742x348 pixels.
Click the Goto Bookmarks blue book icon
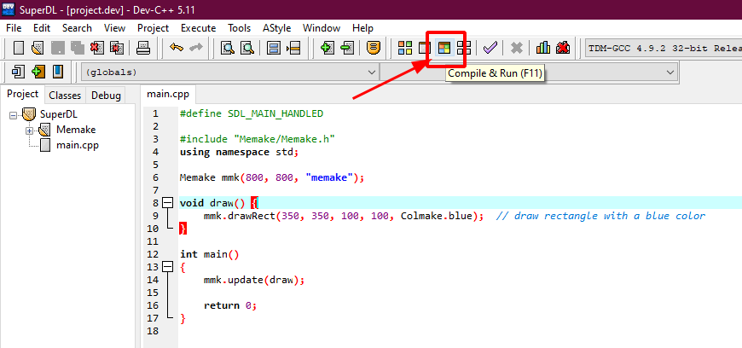pyautogui.click(x=57, y=72)
